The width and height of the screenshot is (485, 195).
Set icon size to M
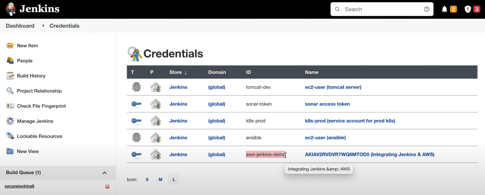point(160,180)
